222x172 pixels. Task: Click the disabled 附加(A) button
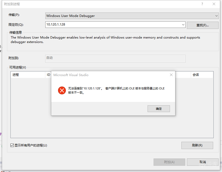tap(169, 162)
